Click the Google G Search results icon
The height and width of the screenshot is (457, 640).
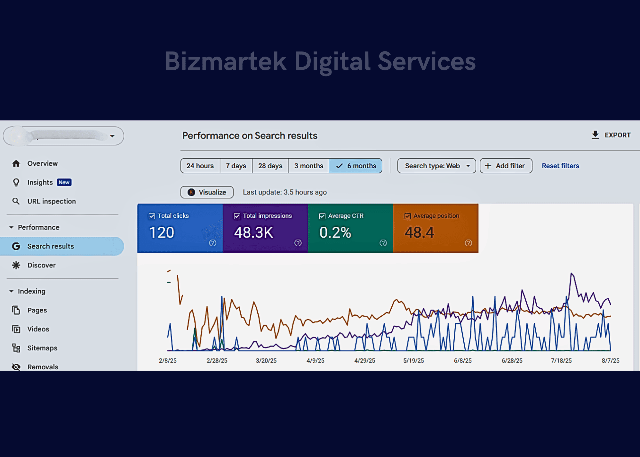point(16,246)
